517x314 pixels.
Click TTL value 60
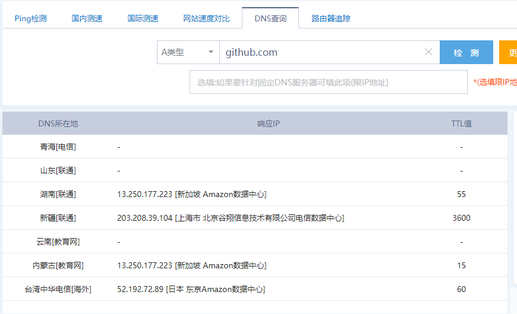(x=461, y=289)
